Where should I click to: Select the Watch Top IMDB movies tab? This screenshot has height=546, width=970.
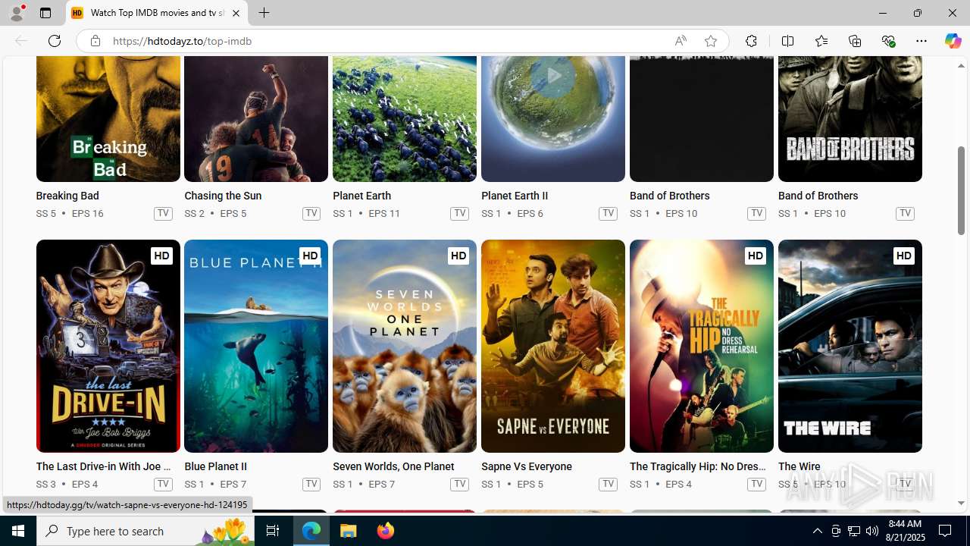[157, 13]
